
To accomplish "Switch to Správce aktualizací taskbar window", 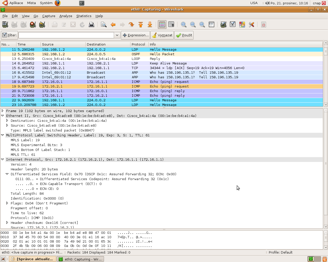I will coord(32,259).
